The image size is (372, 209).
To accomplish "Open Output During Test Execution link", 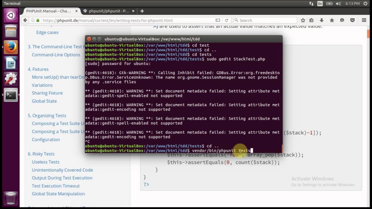I will 62,178.
